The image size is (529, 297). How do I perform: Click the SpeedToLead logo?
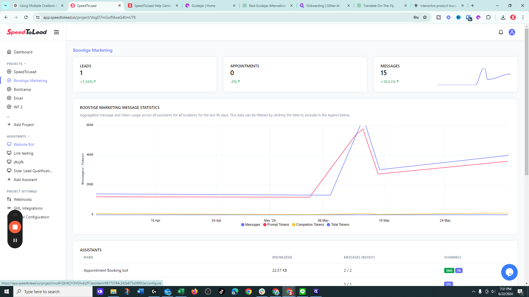pyautogui.click(x=27, y=32)
